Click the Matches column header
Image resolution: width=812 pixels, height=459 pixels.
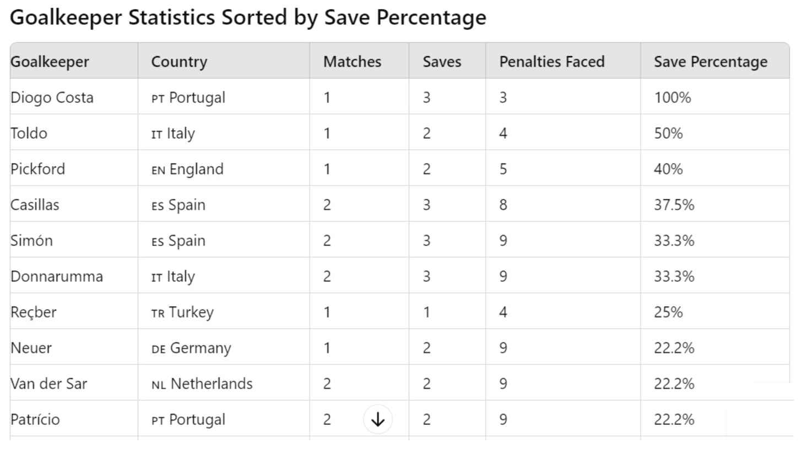click(x=352, y=62)
